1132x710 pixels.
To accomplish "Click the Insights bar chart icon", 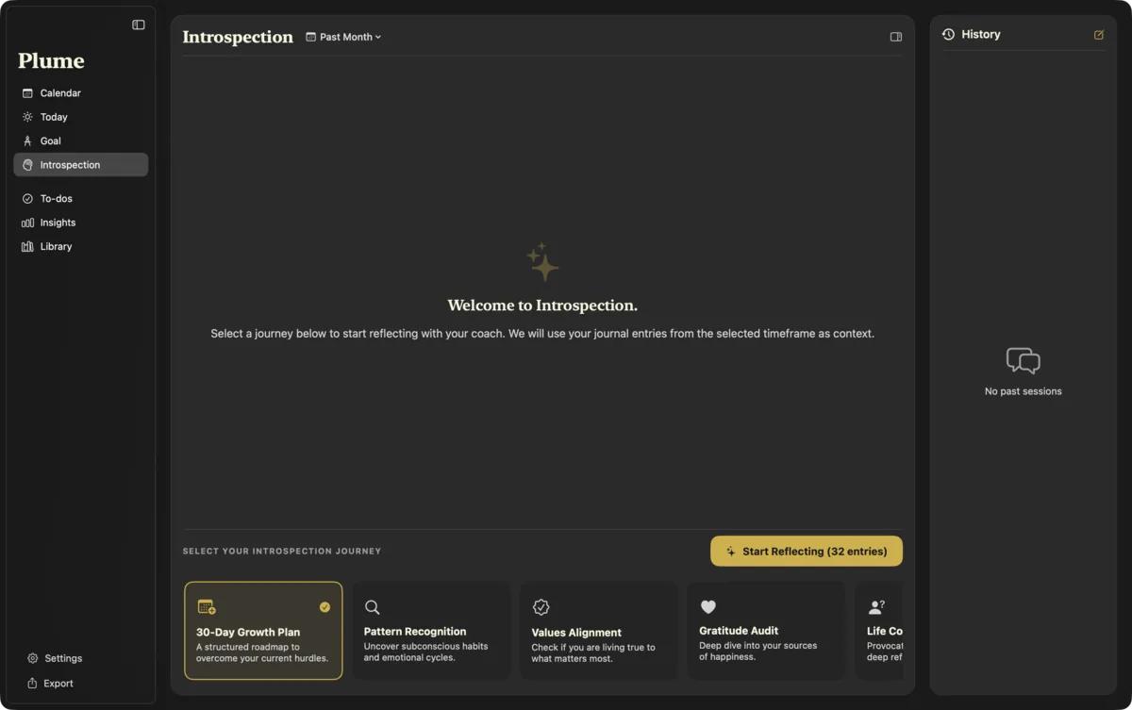I will tap(27, 223).
